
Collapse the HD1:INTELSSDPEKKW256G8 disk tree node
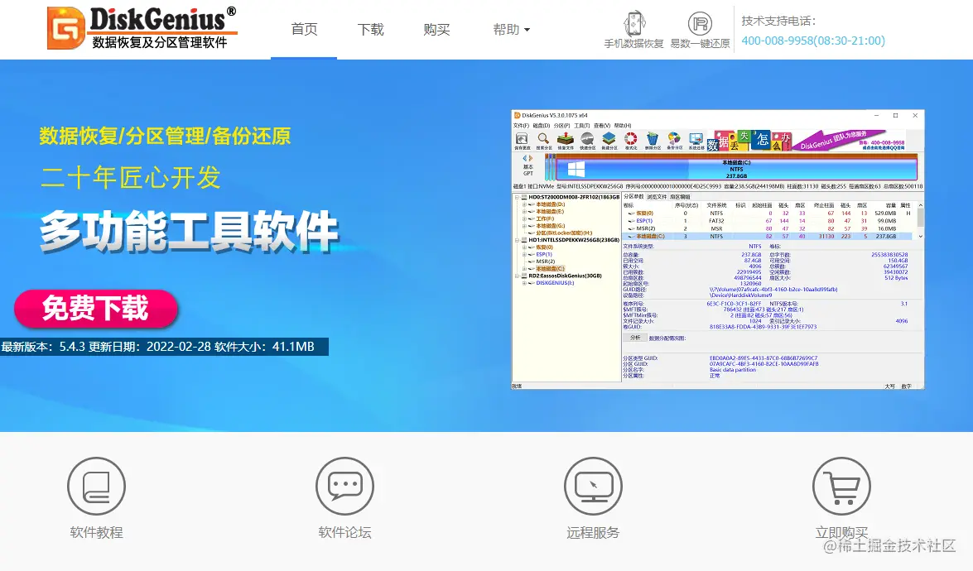click(516, 240)
